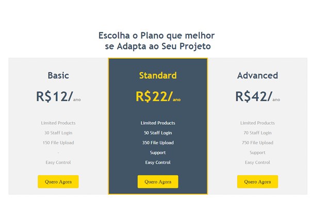The image size is (310, 224).
Task: Click Limited Products in the Standard plan
Action: click(158, 123)
